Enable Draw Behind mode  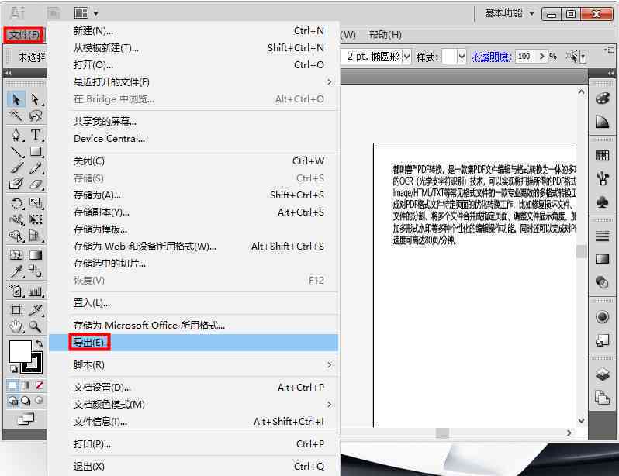[26, 401]
